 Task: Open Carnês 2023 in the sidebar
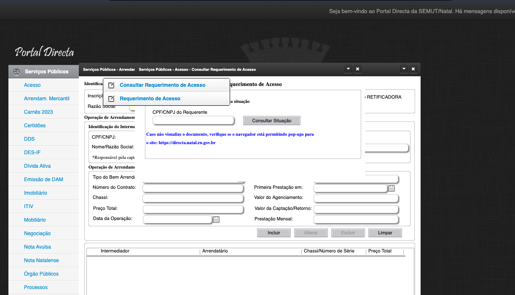point(38,112)
